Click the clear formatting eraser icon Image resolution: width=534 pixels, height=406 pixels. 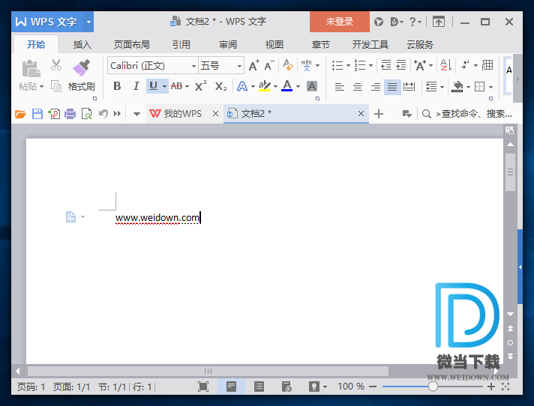point(288,66)
